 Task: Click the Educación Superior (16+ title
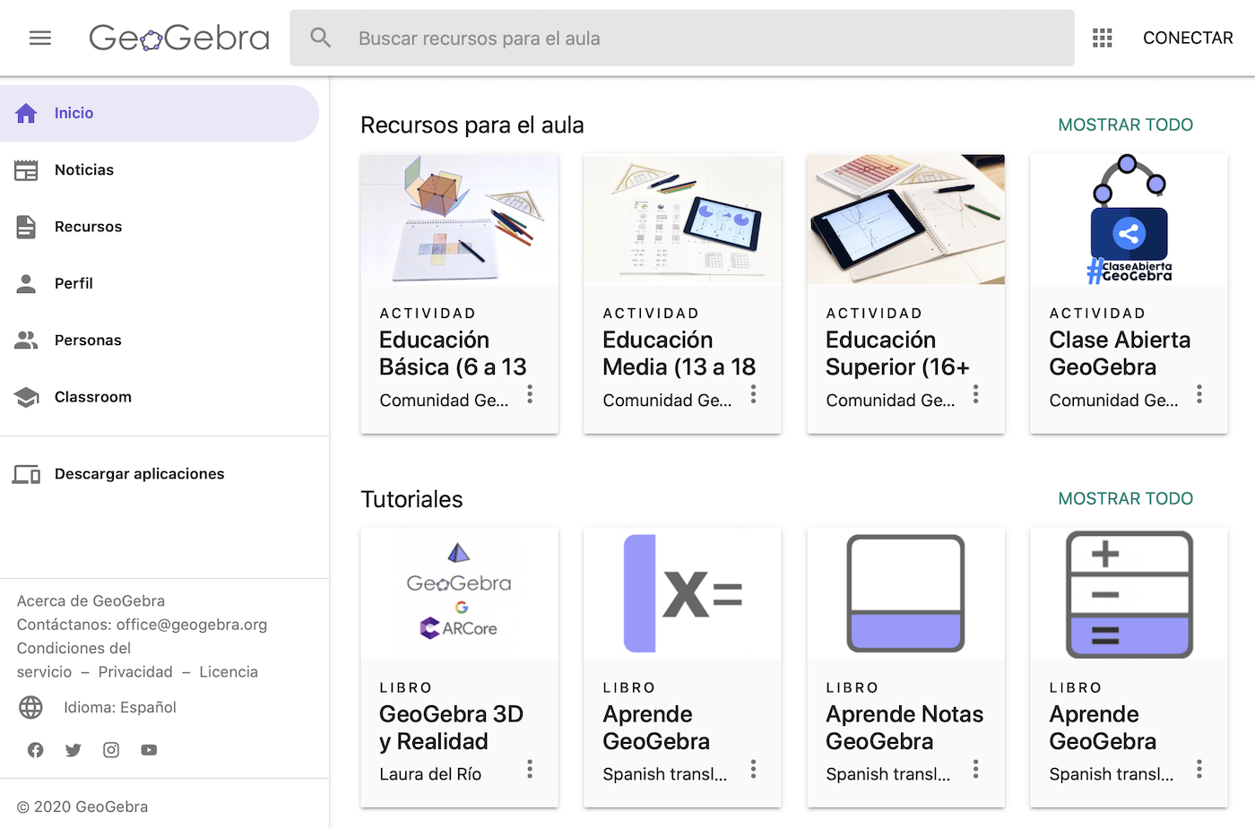tap(897, 353)
